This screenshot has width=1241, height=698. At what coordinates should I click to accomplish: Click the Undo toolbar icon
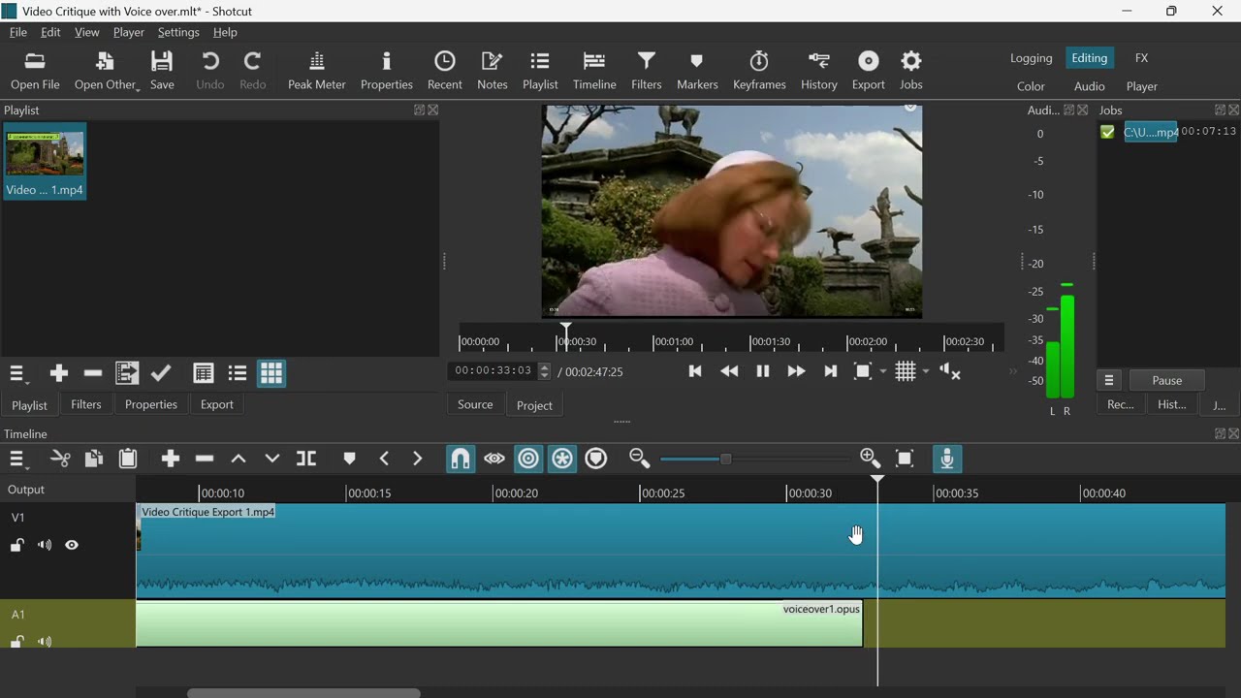point(209,71)
